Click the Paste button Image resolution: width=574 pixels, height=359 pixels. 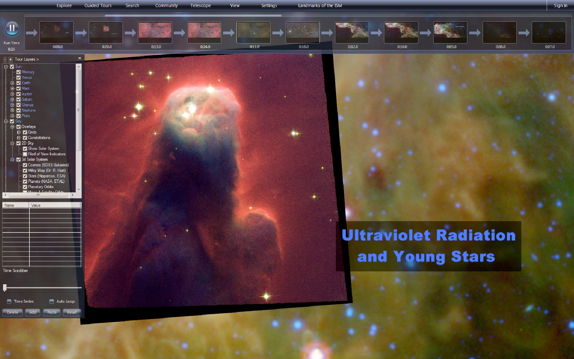coord(52,312)
